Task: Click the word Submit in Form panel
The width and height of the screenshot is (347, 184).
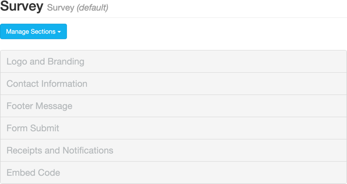Action: pyautogui.click(x=45, y=128)
